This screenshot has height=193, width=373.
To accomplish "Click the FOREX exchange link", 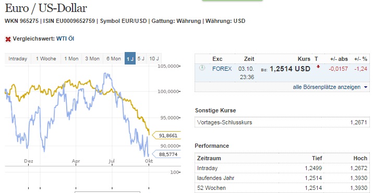I will pyautogui.click(x=222, y=69).
